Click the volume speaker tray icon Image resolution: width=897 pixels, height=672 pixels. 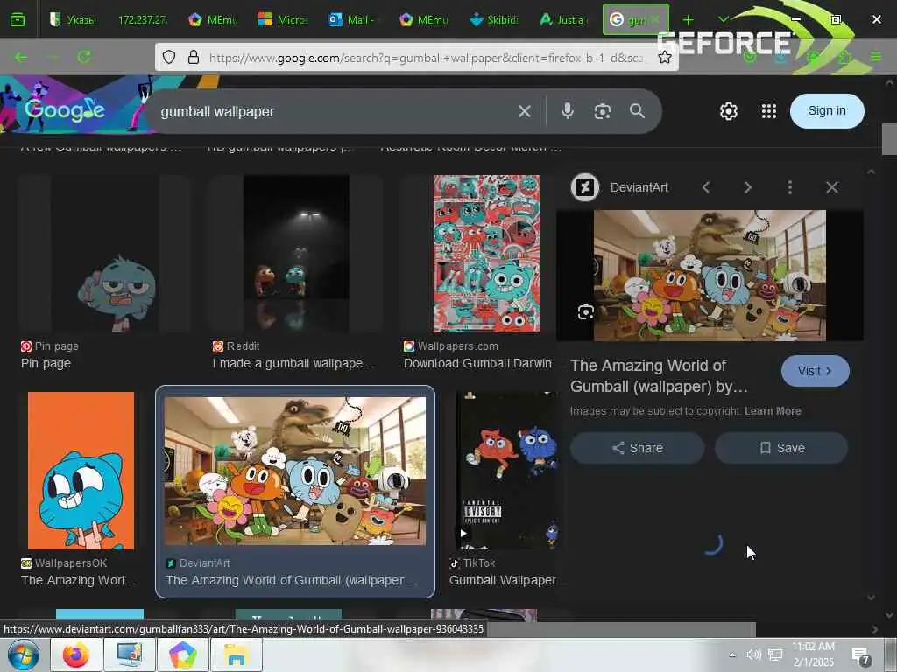pyautogui.click(x=753, y=654)
